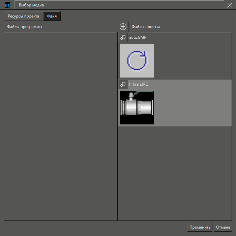The width and height of the screenshot is (236, 236).
Task: Click the icon button beside auto.BMP
Action: coord(123,37)
